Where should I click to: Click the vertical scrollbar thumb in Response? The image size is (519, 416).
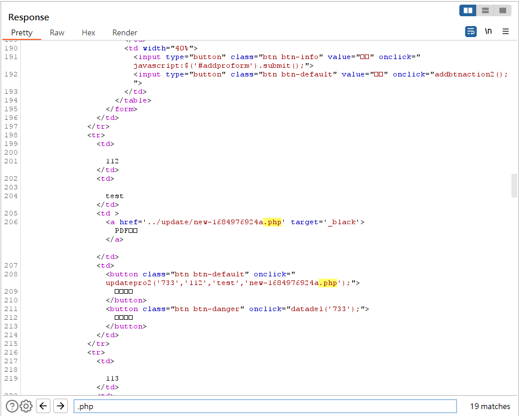pyautogui.click(x=514, y=185)
